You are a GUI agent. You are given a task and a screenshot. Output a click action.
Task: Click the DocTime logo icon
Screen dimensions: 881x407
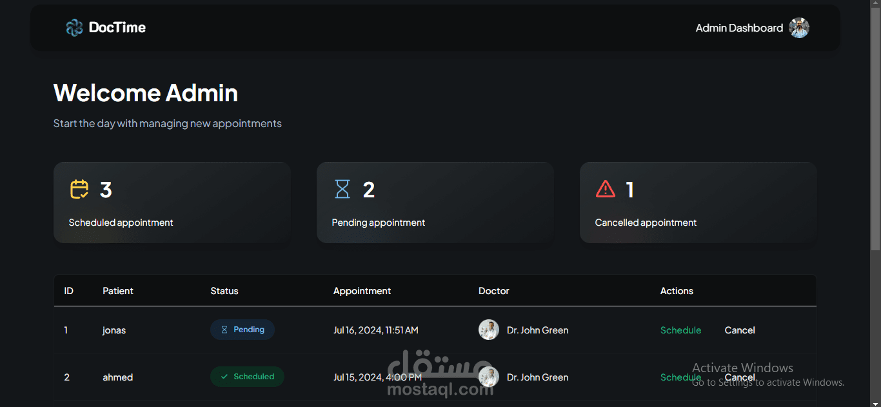pos(74,27)
